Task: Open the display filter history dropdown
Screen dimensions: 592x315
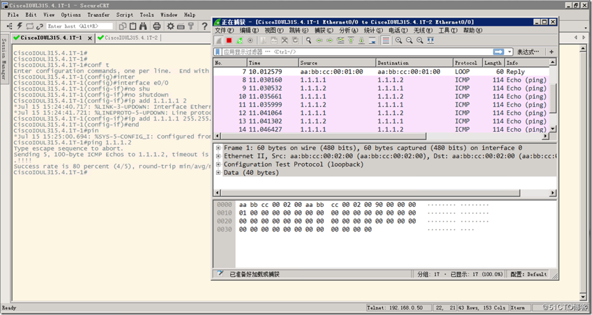Action: click(x=510, y=52)
